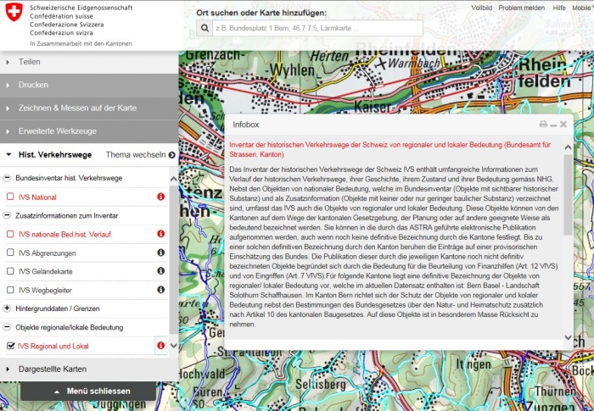Screen dimensions: 594x411
Task: Click the info icon for IVS National
Action: pyautogui.click(x=160, y=197)
